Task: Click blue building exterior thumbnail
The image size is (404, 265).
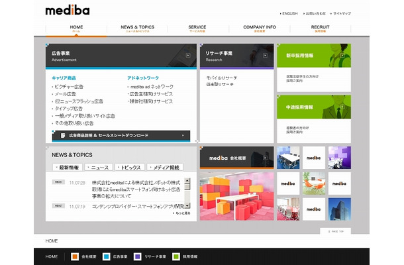Action: (339, 209)
